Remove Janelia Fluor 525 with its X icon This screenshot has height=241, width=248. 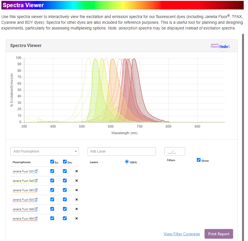click(x=76, y=171)
